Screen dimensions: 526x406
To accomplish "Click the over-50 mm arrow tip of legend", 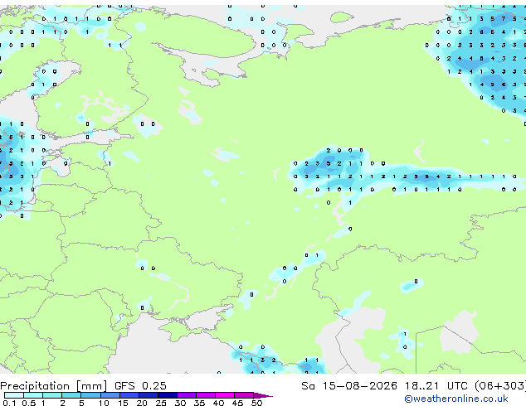I will click(x=263, y=395).
